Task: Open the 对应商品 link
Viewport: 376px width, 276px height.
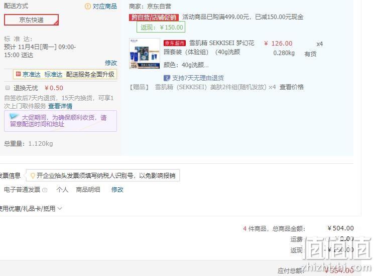Action: pyautogui.click(x=105, y=6)
